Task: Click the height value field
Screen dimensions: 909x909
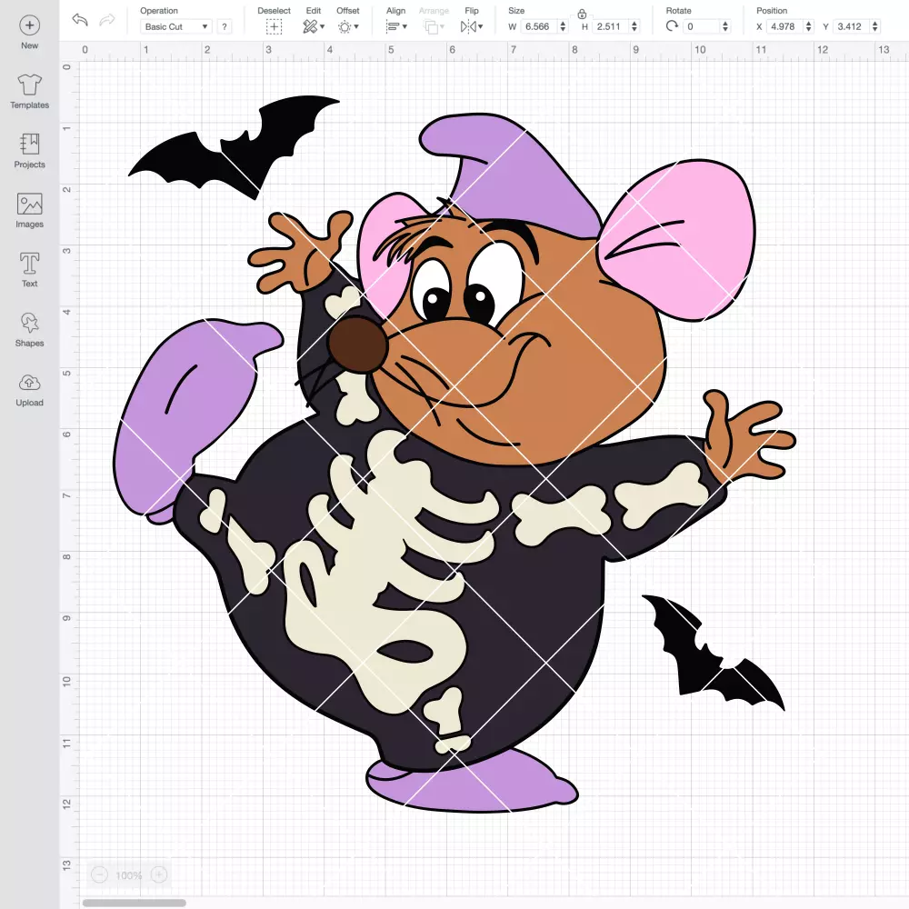Action: point(609,26)
